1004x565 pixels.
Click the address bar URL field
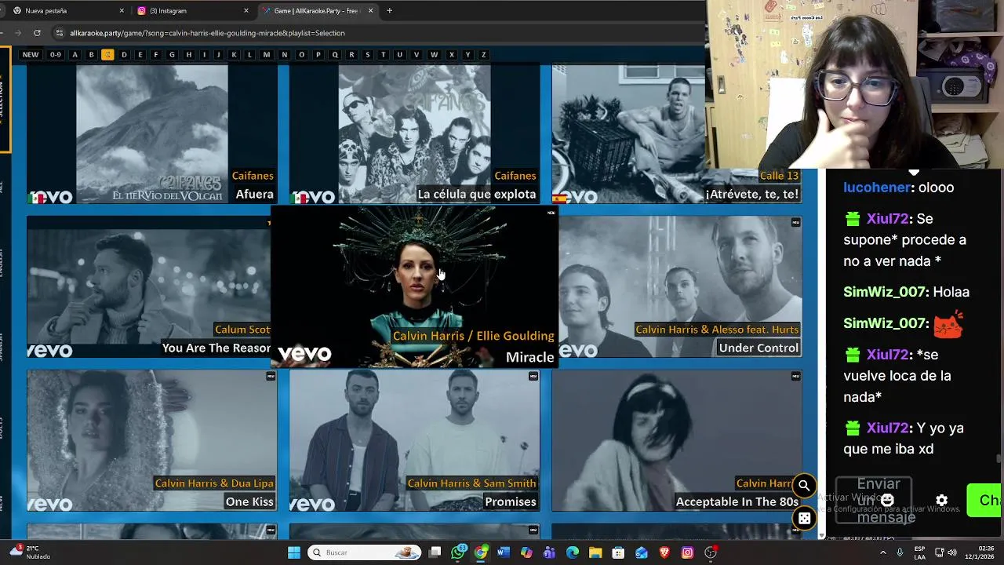[376, 33]
